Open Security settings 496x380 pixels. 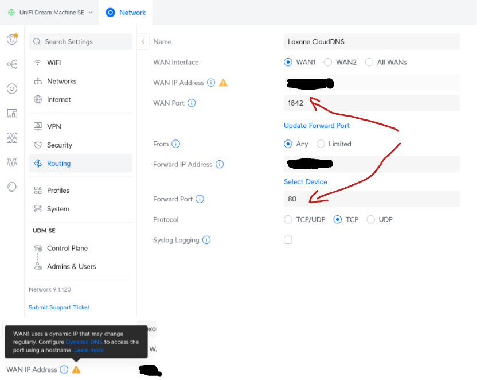tap(80, 145)
